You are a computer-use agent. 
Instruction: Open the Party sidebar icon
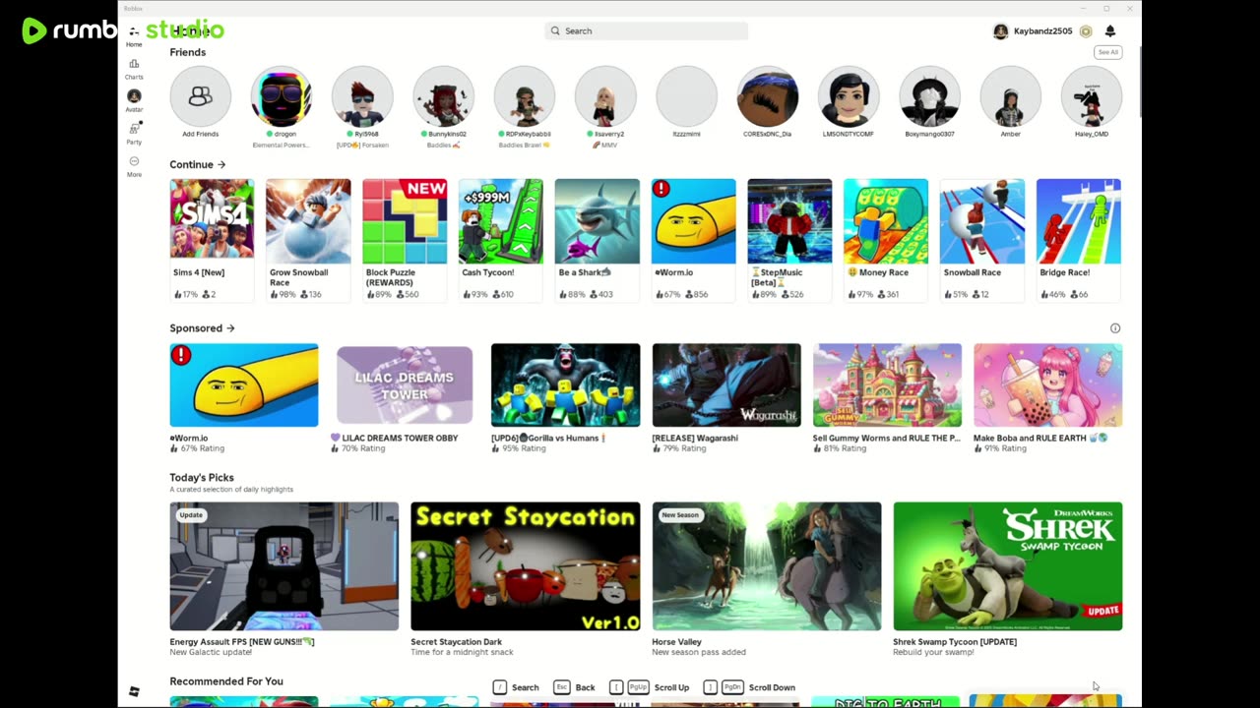(134, 128)
